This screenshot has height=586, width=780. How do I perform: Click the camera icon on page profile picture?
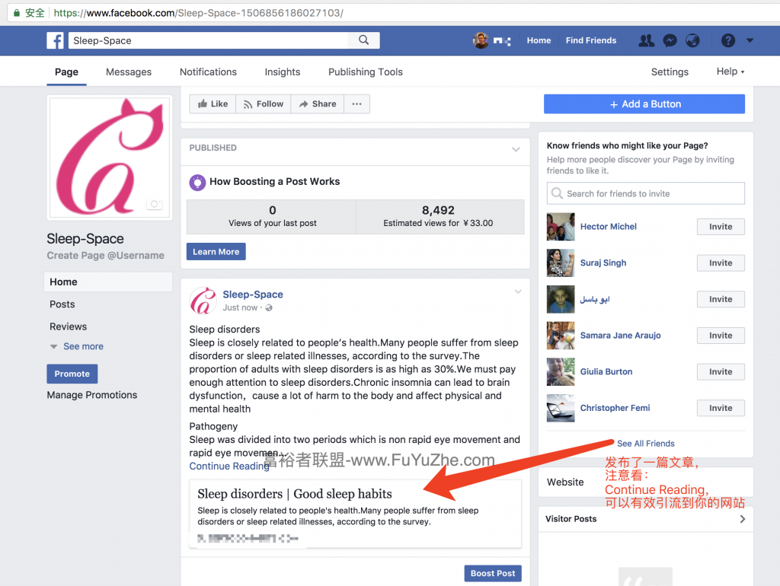(x=154, y=204)
